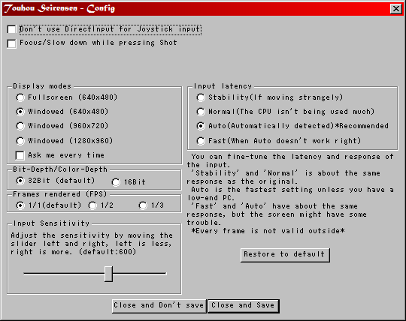406x321 pixels.
Task: Select Normal input latency option
Action: pos(201,112)
